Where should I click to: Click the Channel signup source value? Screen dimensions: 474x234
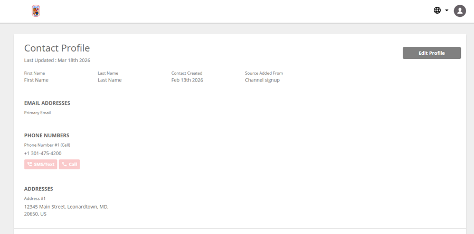262,80
